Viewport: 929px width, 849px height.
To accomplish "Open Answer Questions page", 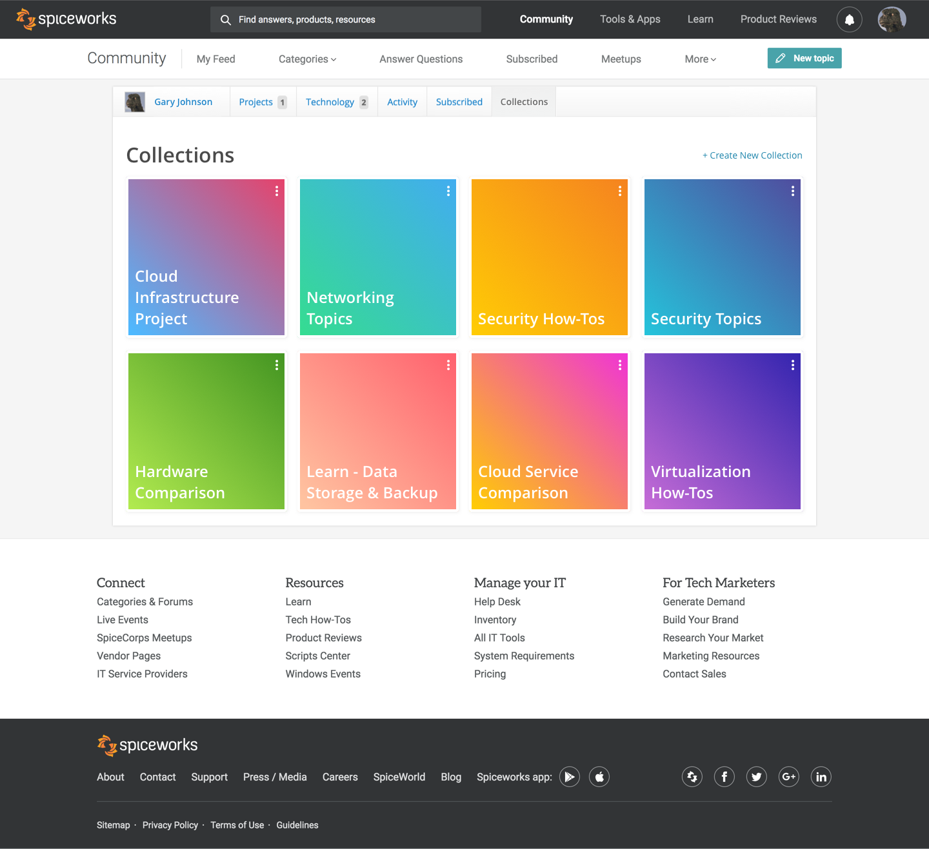I will pos(421,59).
